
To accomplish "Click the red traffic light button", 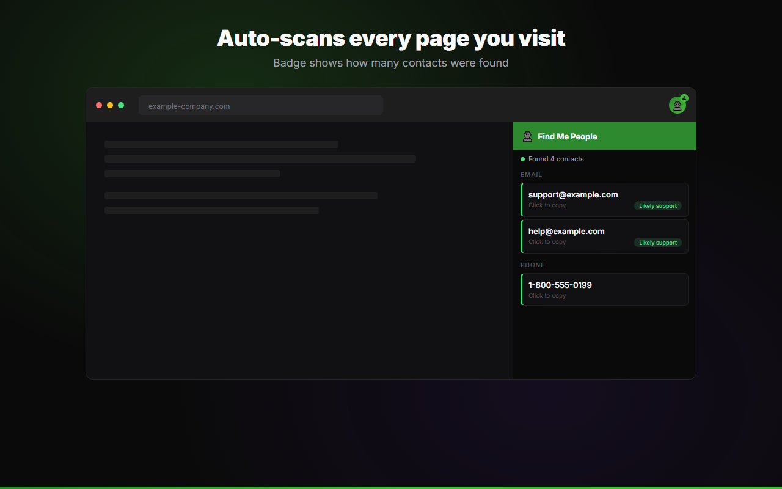I will tap(99, 105).
